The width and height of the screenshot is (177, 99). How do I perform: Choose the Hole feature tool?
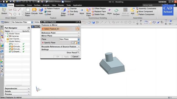[41, 11]
